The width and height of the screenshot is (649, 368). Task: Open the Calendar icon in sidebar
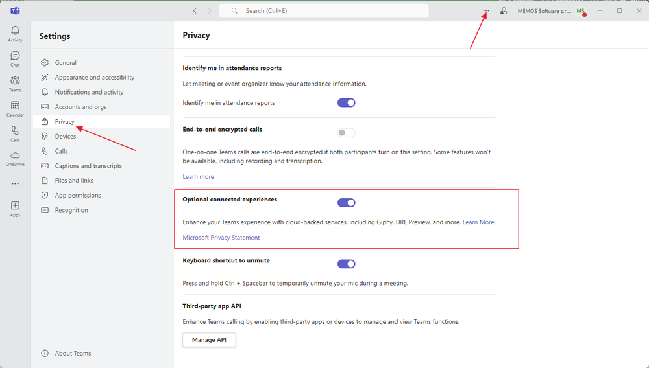pyautogui.click(x=15, y=108)
